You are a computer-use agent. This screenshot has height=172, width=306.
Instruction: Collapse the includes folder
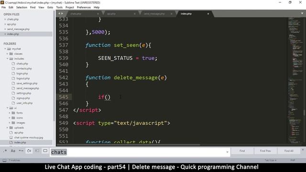point(8,58)
